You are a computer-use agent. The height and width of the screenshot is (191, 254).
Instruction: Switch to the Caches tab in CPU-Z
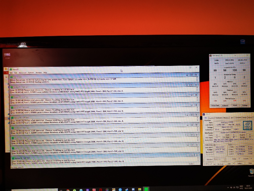click(211, 118)
